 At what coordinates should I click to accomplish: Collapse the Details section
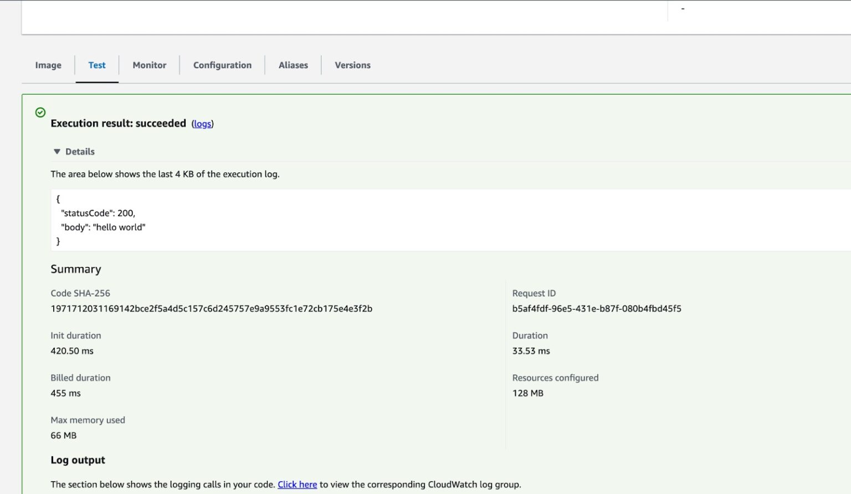74,151
